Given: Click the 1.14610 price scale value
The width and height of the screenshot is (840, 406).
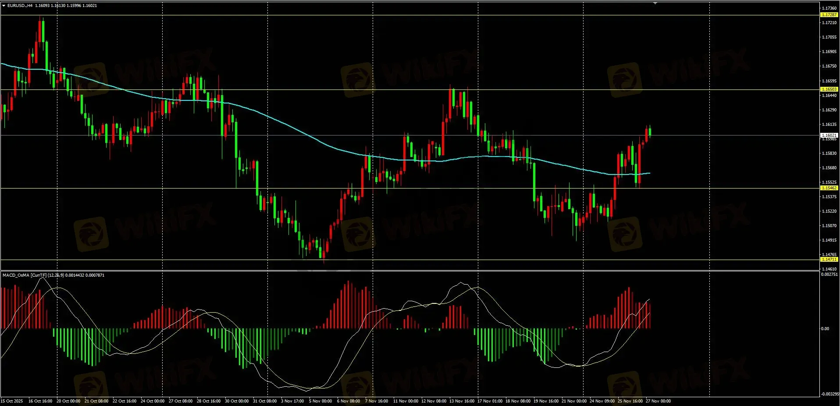Looking at the screenshot, I should pos(829,269).
